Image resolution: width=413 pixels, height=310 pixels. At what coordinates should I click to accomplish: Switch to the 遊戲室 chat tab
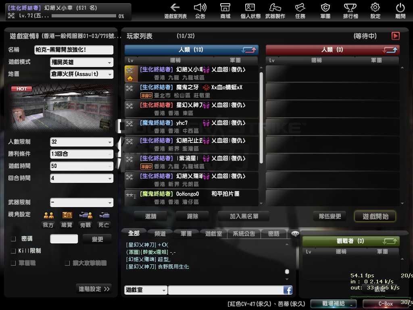213,234
